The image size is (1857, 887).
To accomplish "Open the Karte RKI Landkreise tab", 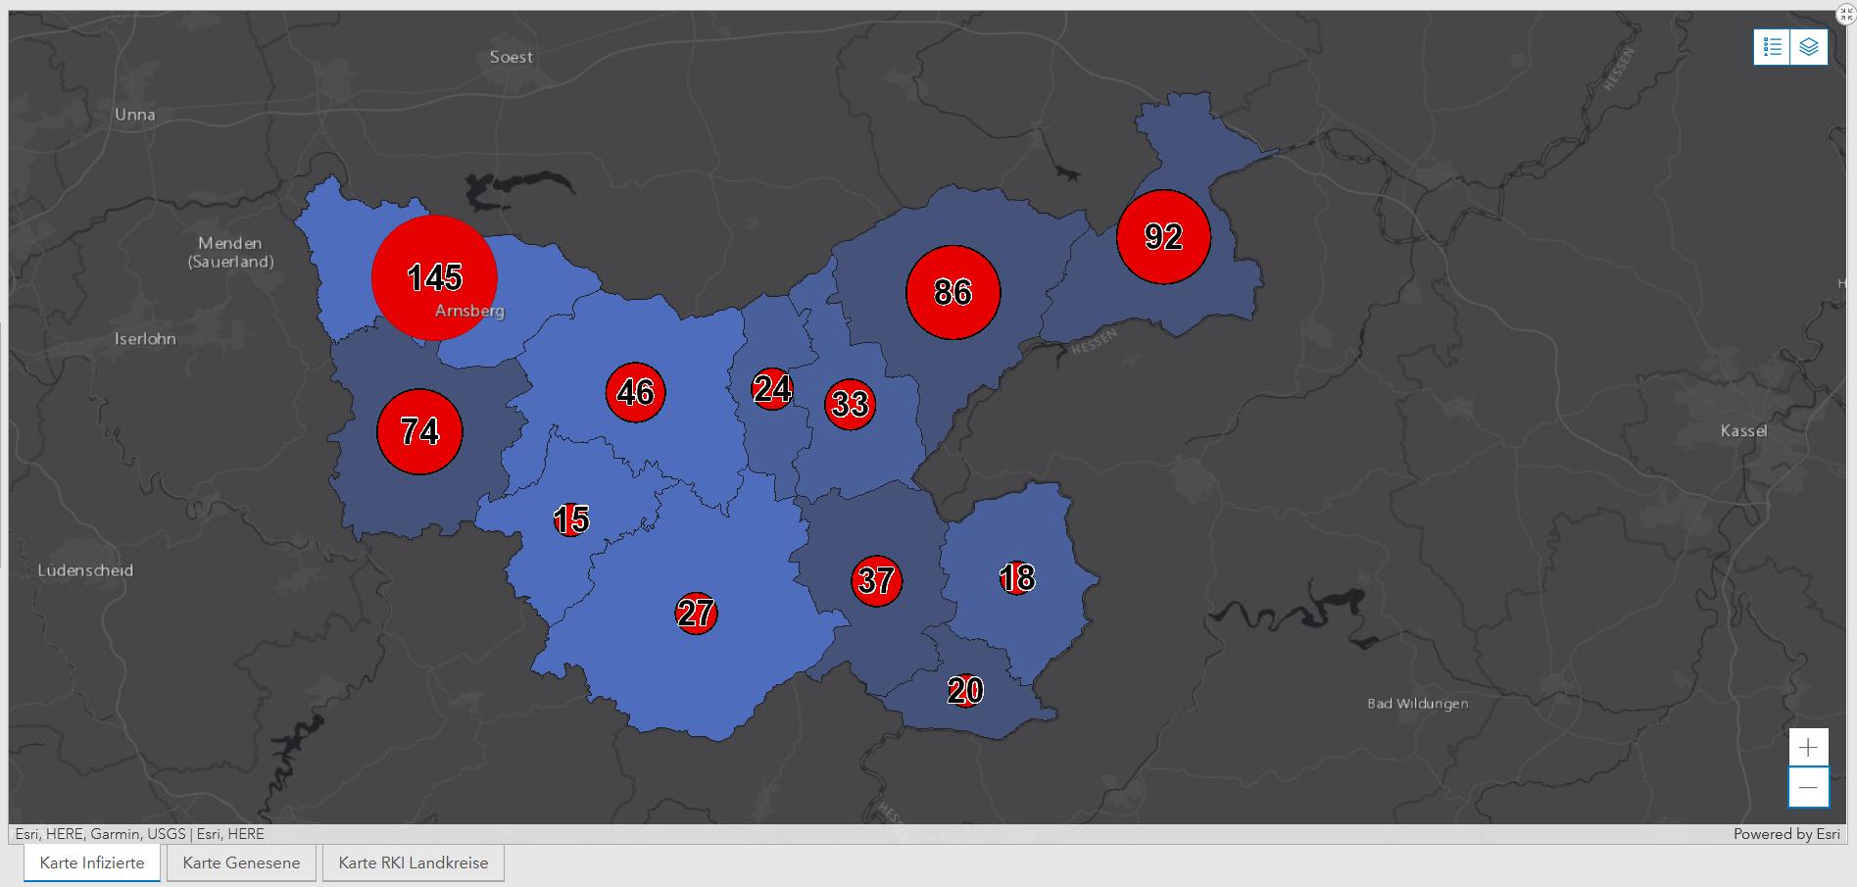I will (x=413, y=862).
